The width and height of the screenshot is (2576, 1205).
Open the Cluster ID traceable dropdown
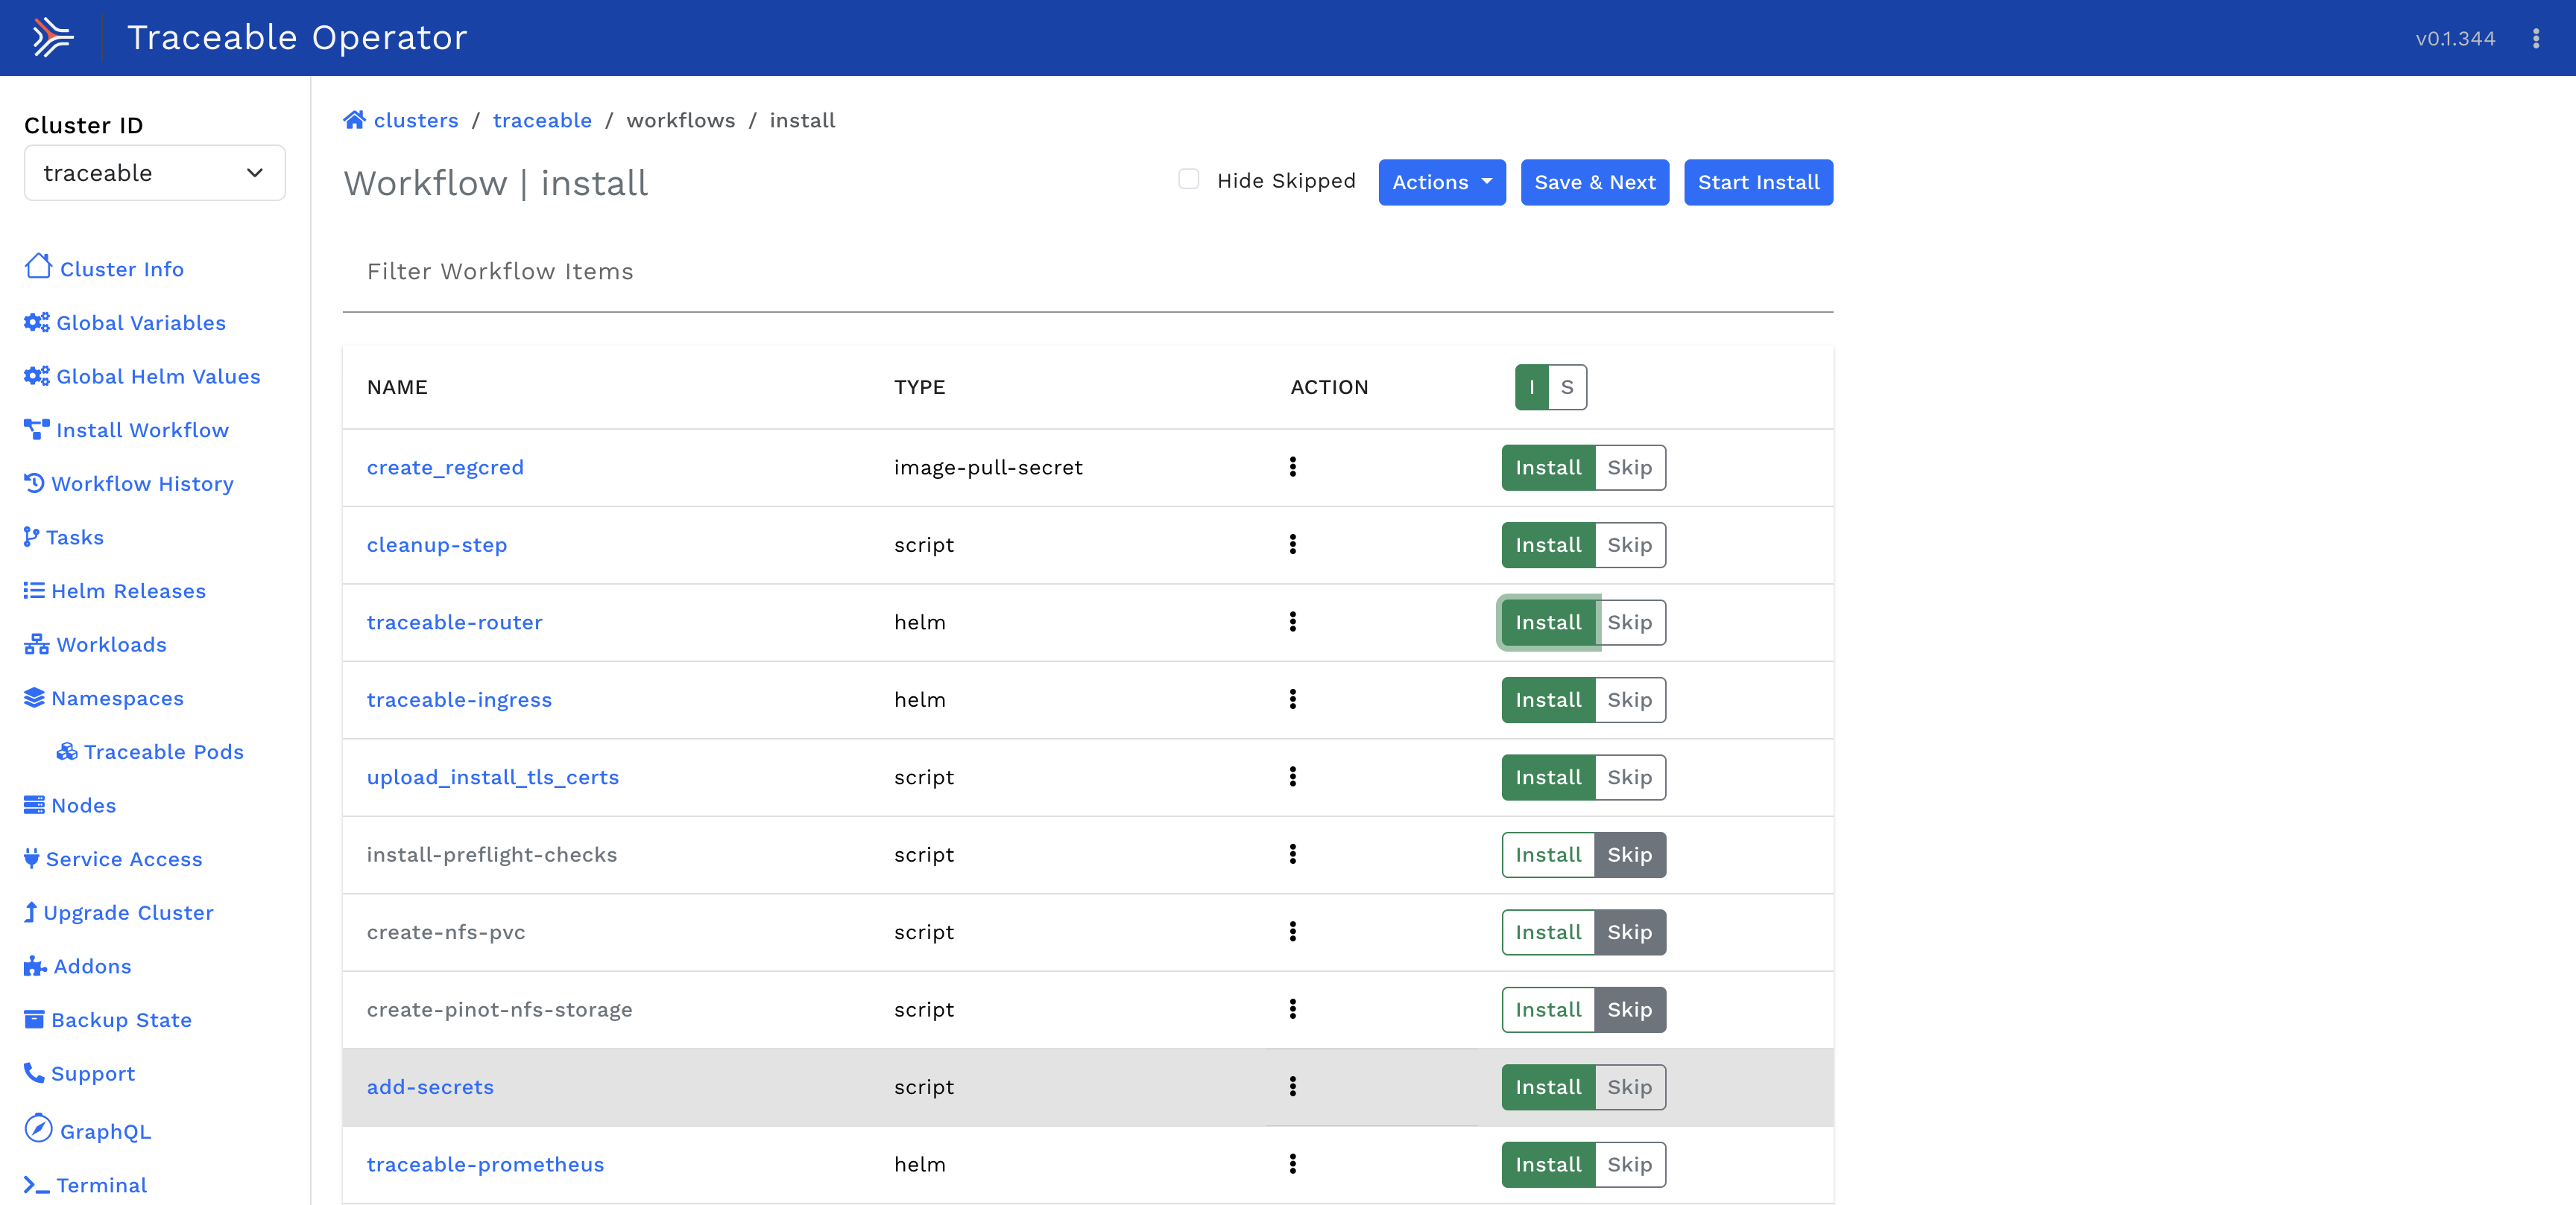coord(155,173)
